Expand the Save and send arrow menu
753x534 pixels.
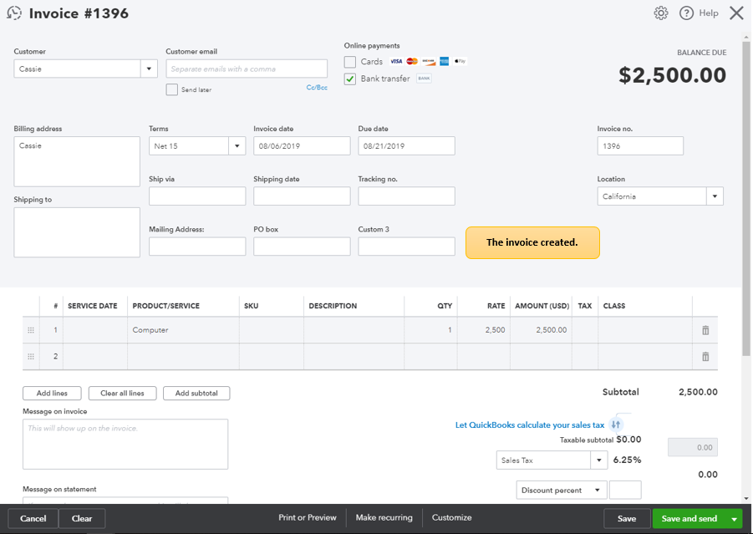(x=734, y=519)
